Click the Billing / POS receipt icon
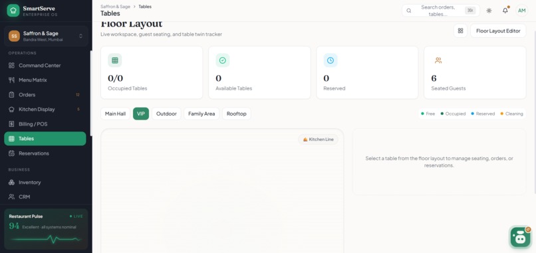 point(11,124)
